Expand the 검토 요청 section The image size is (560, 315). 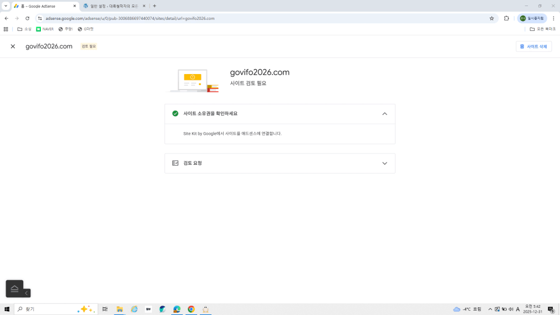pyautogui.click(x=384, y=164)
